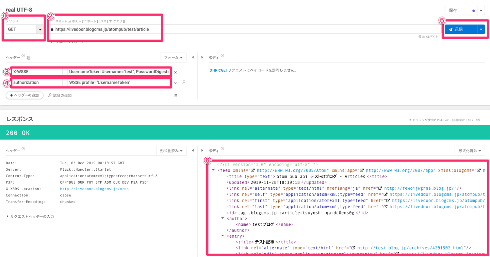Click the 認証の追加 link
The image size is (490, 257).
[x=60, y=96]
